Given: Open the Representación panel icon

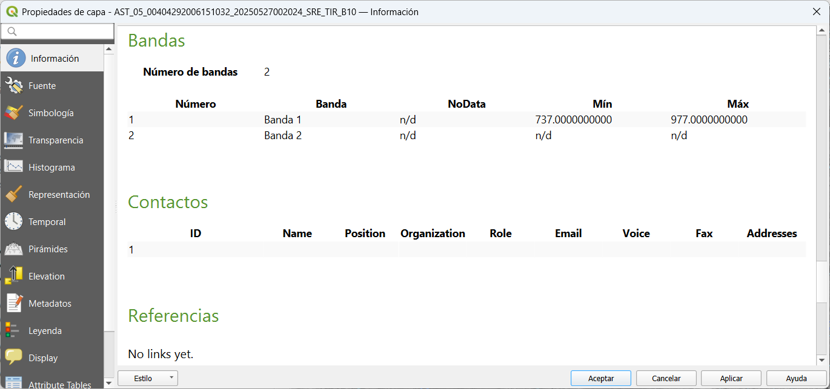Looking at the screenshot, I should 13,194.
